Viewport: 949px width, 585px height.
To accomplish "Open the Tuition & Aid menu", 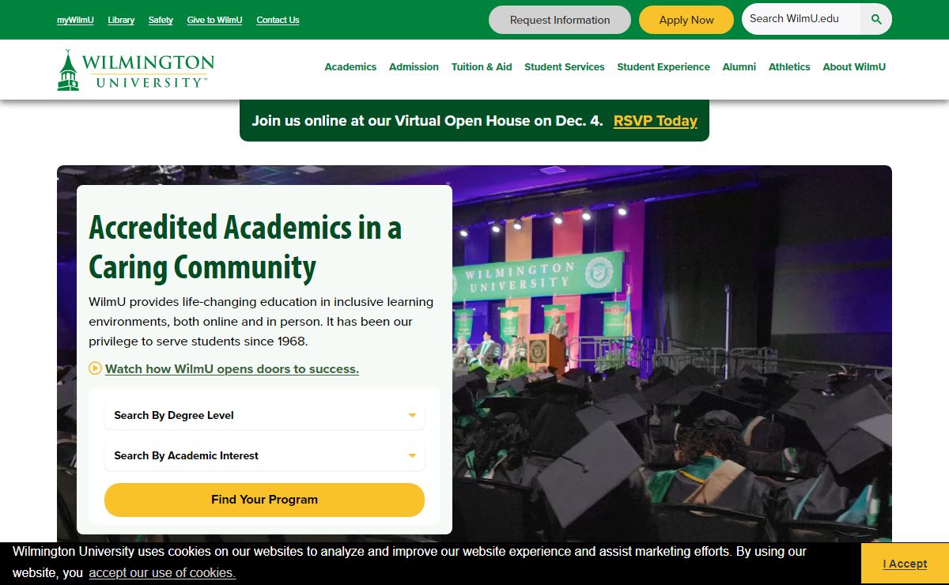I will [x=482, y=67].
